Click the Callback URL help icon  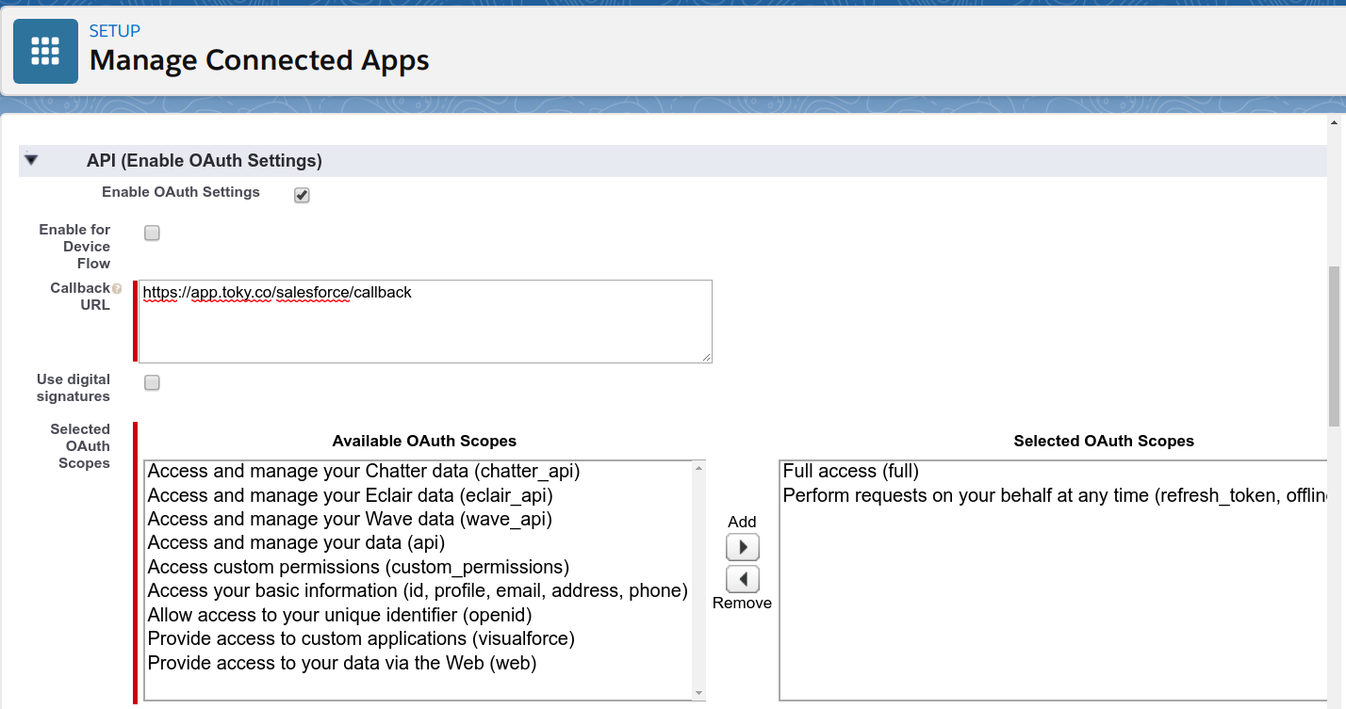(117, 289)
